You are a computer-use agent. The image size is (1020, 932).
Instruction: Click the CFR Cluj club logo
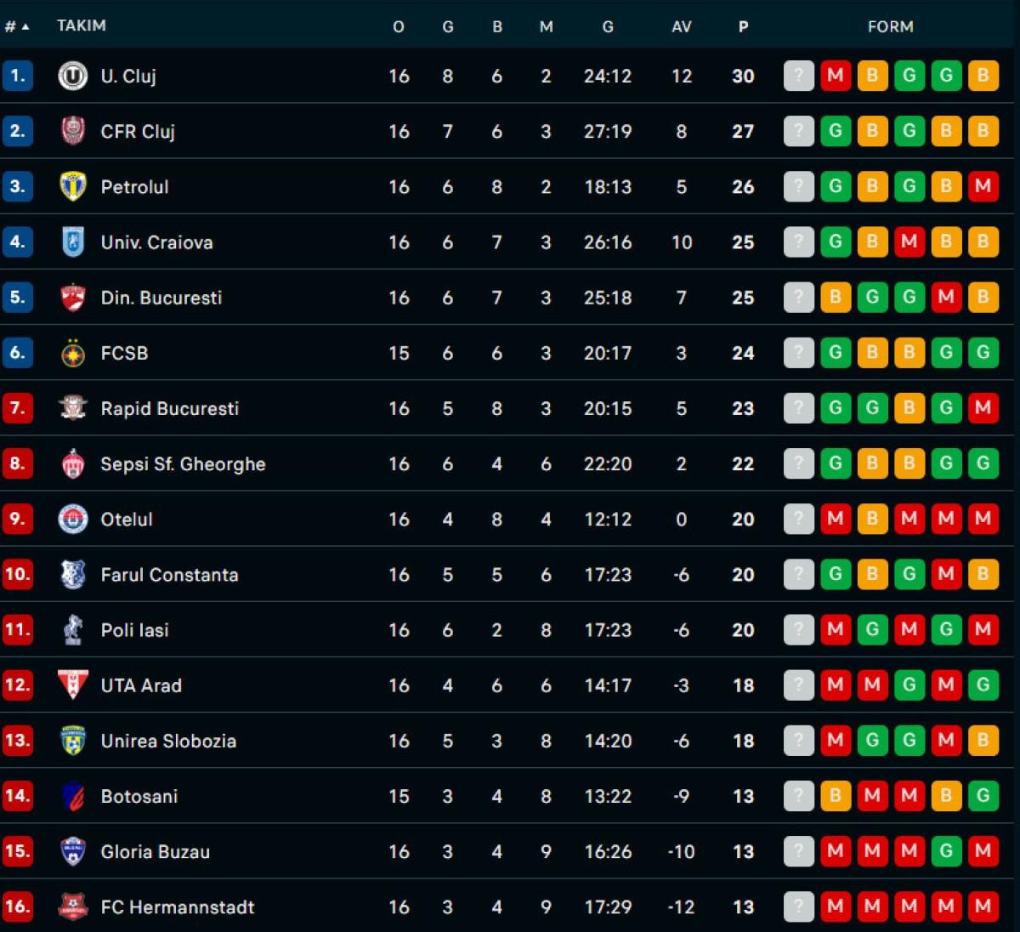[73, 131]
